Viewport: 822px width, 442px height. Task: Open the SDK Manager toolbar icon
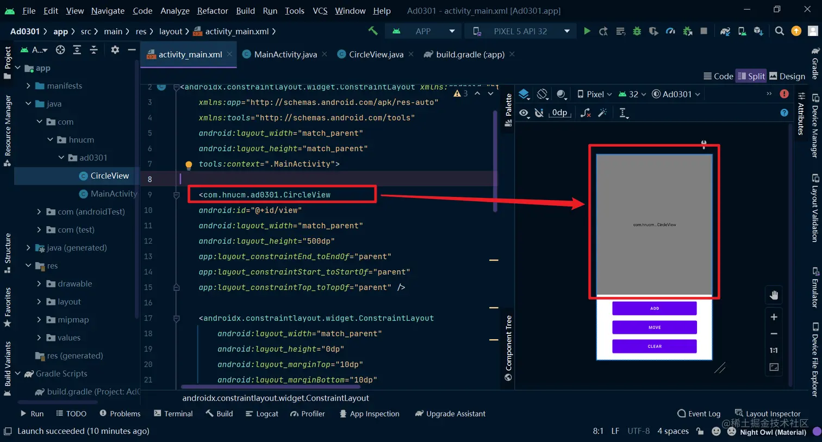coord(758,31)
